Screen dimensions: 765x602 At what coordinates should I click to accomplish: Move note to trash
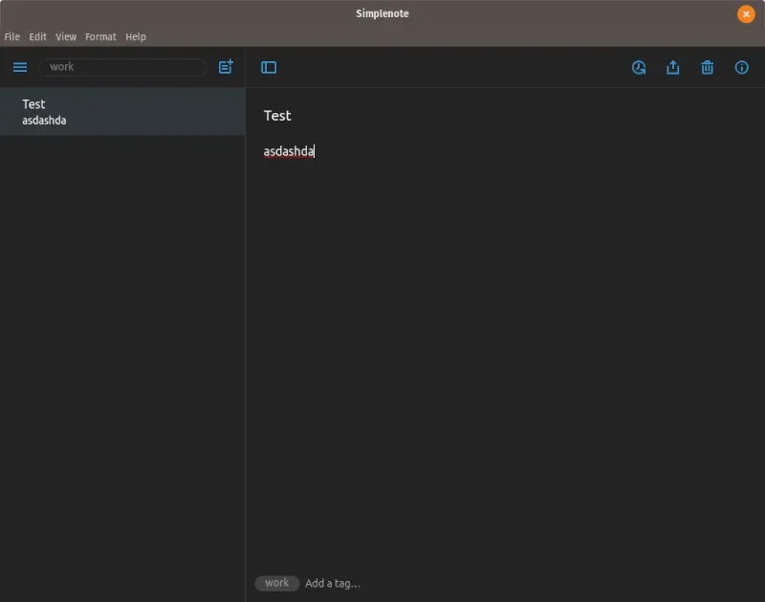[x=708, y=67]
